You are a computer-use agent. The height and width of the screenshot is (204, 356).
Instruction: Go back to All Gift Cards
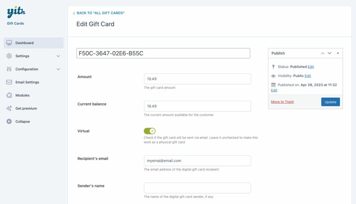[99, 13]
